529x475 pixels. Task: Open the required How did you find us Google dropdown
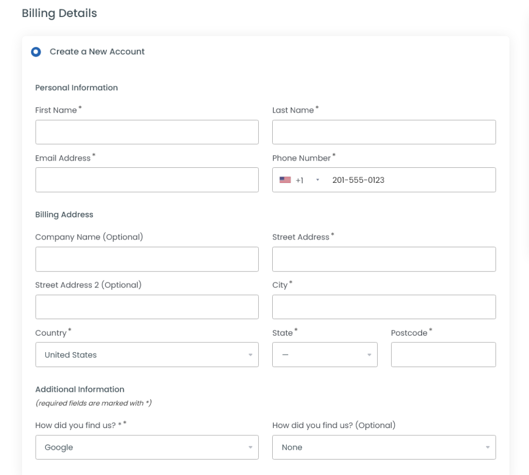(147, 447)
